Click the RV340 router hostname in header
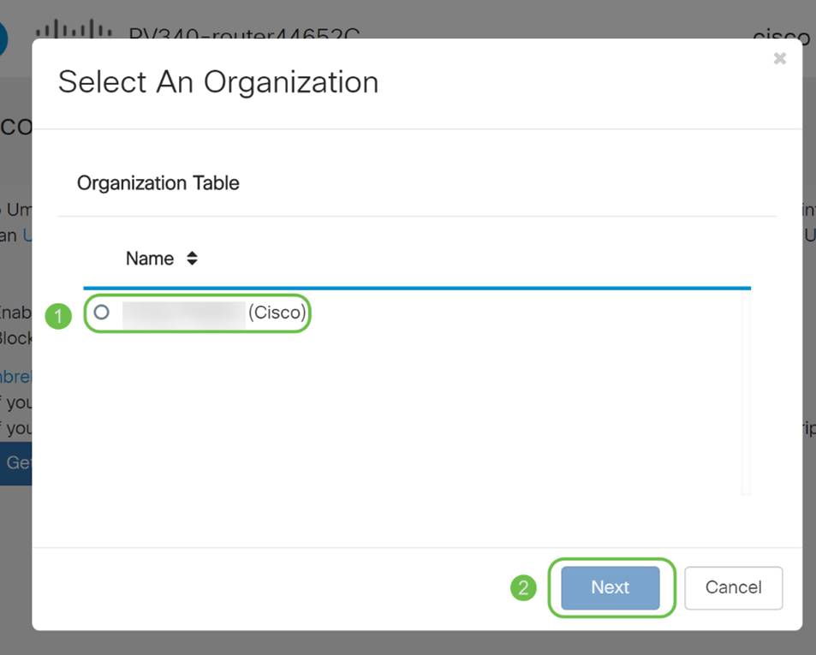Viewport: 816px width, 655px height. [x=244, y=35]
